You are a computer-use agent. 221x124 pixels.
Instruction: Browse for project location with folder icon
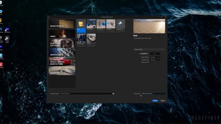coord(113,94)
